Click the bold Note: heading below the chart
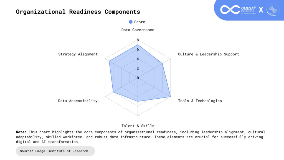 pos(21,132)
